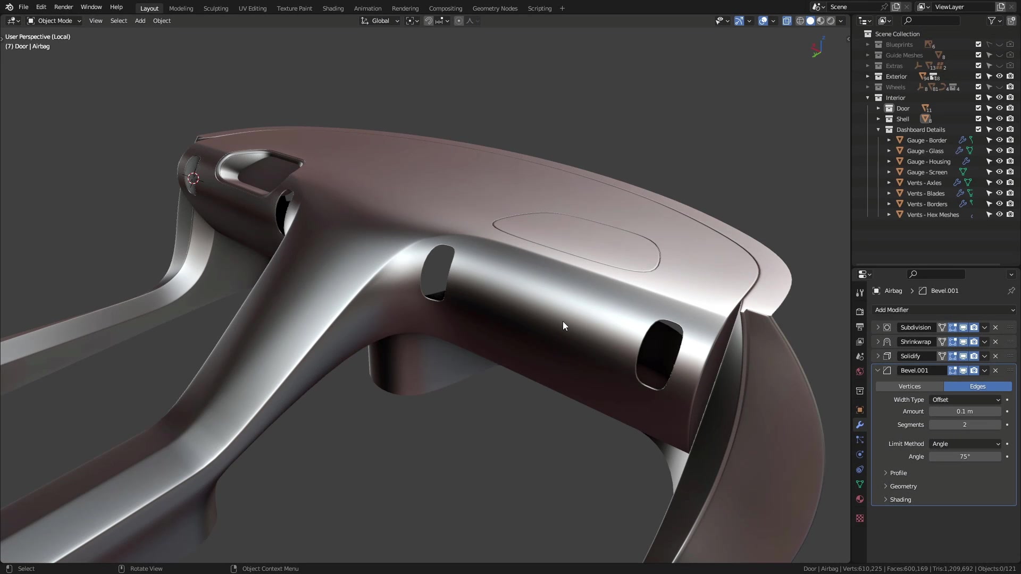Open the Output properties tab icon
Image resolution: width=1021 pixels, height=574 pixels.
pos(860,326)
